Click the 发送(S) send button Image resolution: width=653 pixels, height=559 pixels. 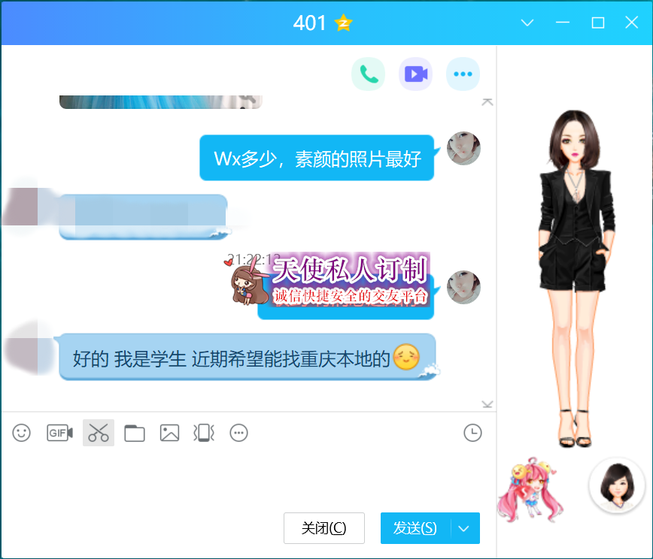[x=415, y=528]
